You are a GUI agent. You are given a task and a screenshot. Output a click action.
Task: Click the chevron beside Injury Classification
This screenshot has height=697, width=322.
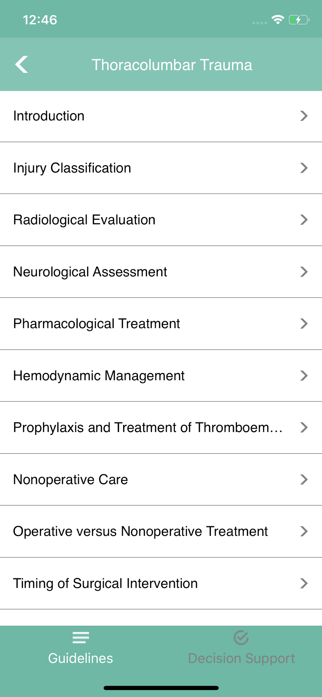click(x=304, y=168)
